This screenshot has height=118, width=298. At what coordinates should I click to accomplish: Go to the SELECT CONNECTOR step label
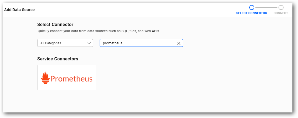(x=252, y=13)
